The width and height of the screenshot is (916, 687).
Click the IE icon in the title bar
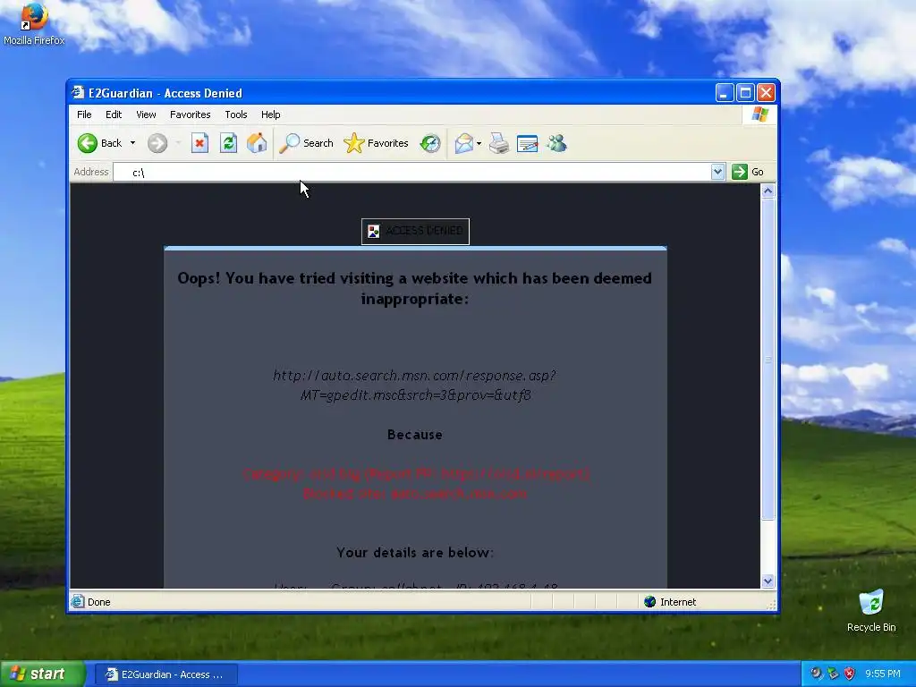point(79,92)
